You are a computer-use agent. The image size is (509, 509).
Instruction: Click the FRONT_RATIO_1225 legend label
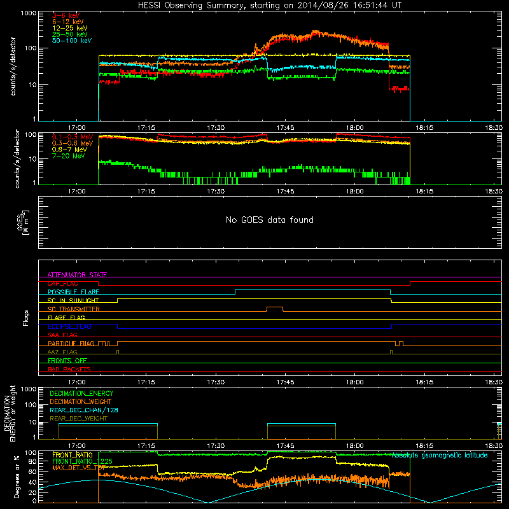[83, 461]
